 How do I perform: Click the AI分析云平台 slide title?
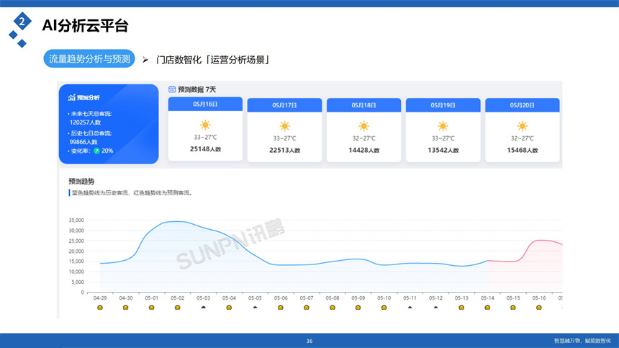pyautogui.click(x=85, y=26)
